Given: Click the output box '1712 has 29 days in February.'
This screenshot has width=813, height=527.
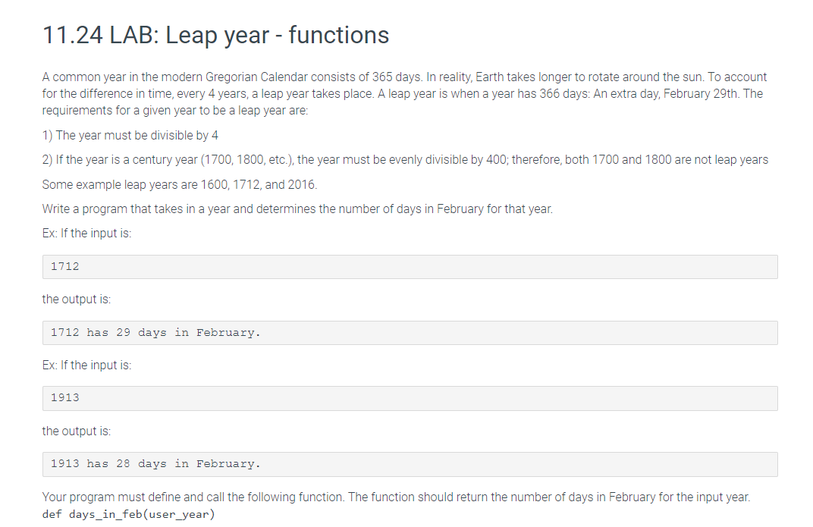Looking at the screenshot, I should [410, 333].
